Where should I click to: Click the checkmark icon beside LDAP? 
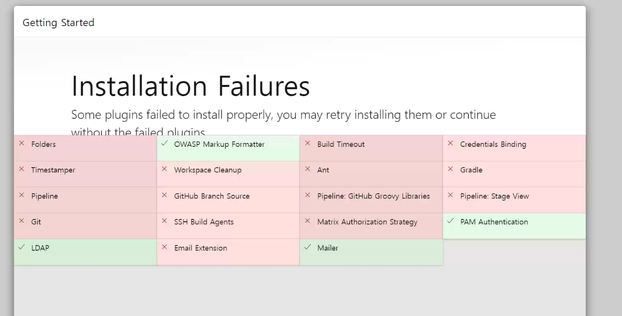click(x=21, y=247)
